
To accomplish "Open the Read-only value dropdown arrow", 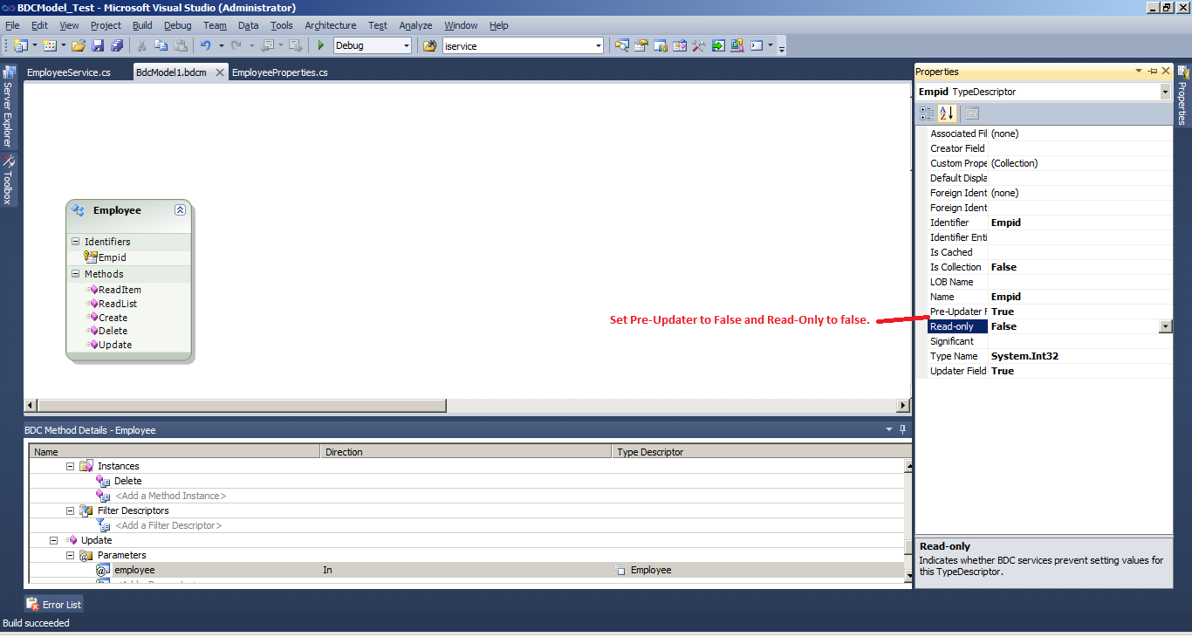I will coord(1165,326).
